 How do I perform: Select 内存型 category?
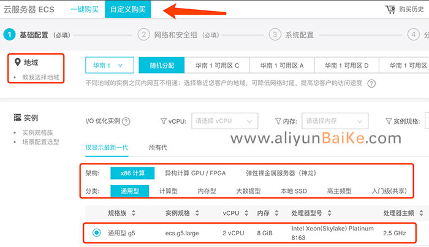pyautogui.click(x=207, y=191)
